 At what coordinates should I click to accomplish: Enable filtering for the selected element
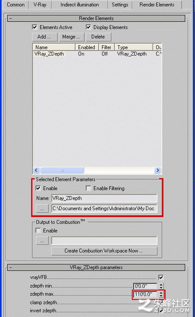(88, 188)
